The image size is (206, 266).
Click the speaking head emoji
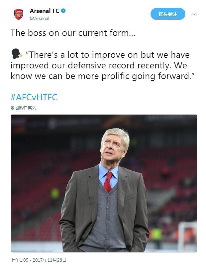[16, 54]
